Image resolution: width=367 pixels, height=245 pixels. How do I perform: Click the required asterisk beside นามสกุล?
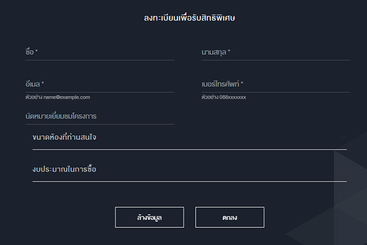click(x=229, y=53)
